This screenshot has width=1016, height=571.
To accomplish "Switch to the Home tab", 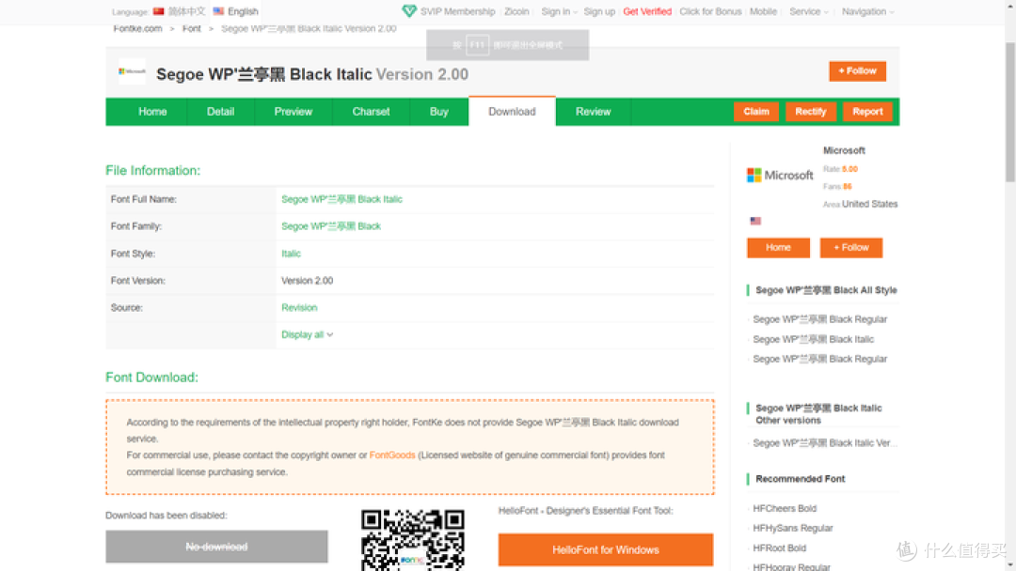I will click(153, 112).
